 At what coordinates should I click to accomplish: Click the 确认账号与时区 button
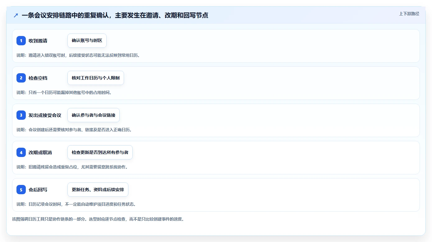(87, 41)
